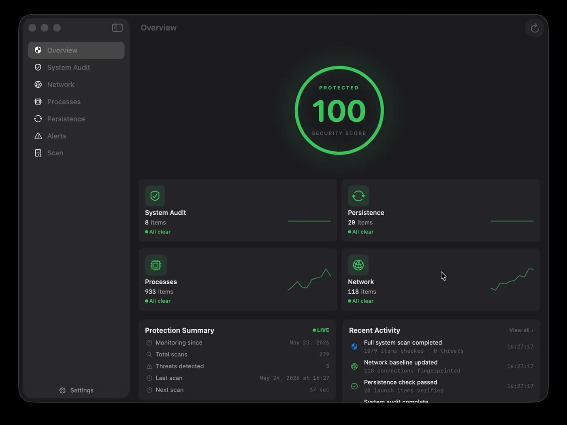Open the Processes section
567x425 pixels.
[x=76, y=101]
